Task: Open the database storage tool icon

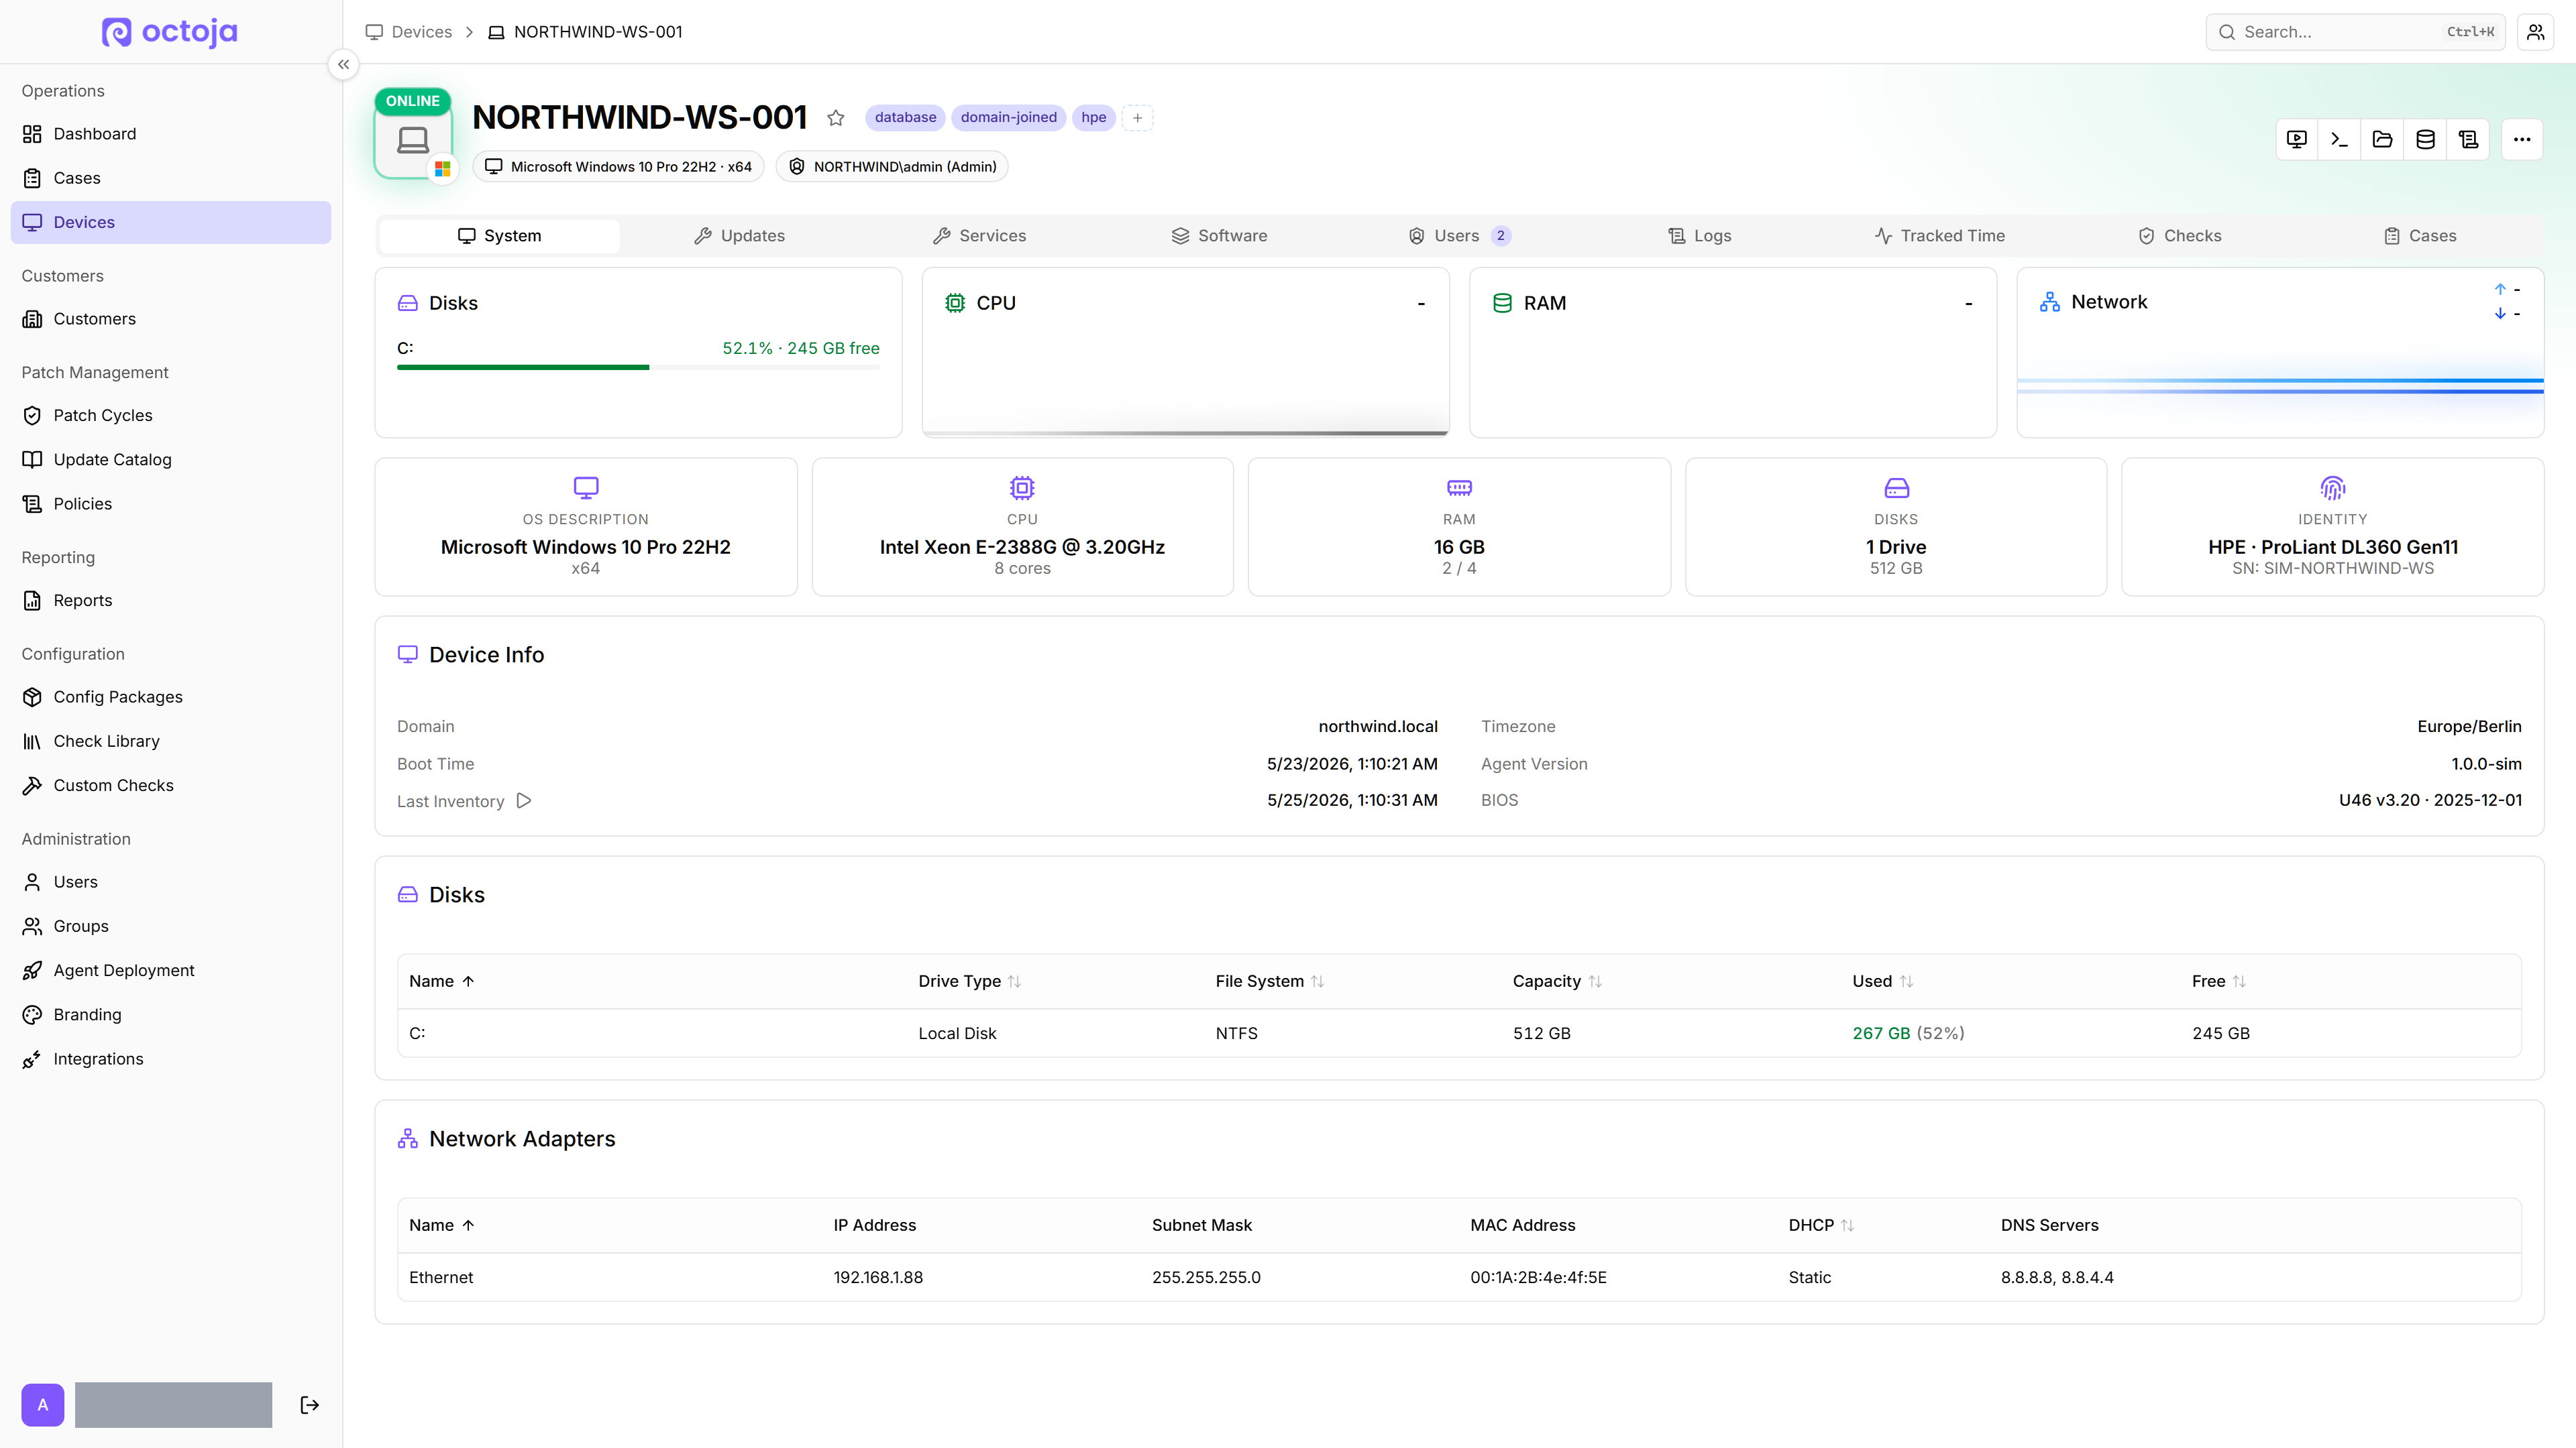Action: 2425,140
